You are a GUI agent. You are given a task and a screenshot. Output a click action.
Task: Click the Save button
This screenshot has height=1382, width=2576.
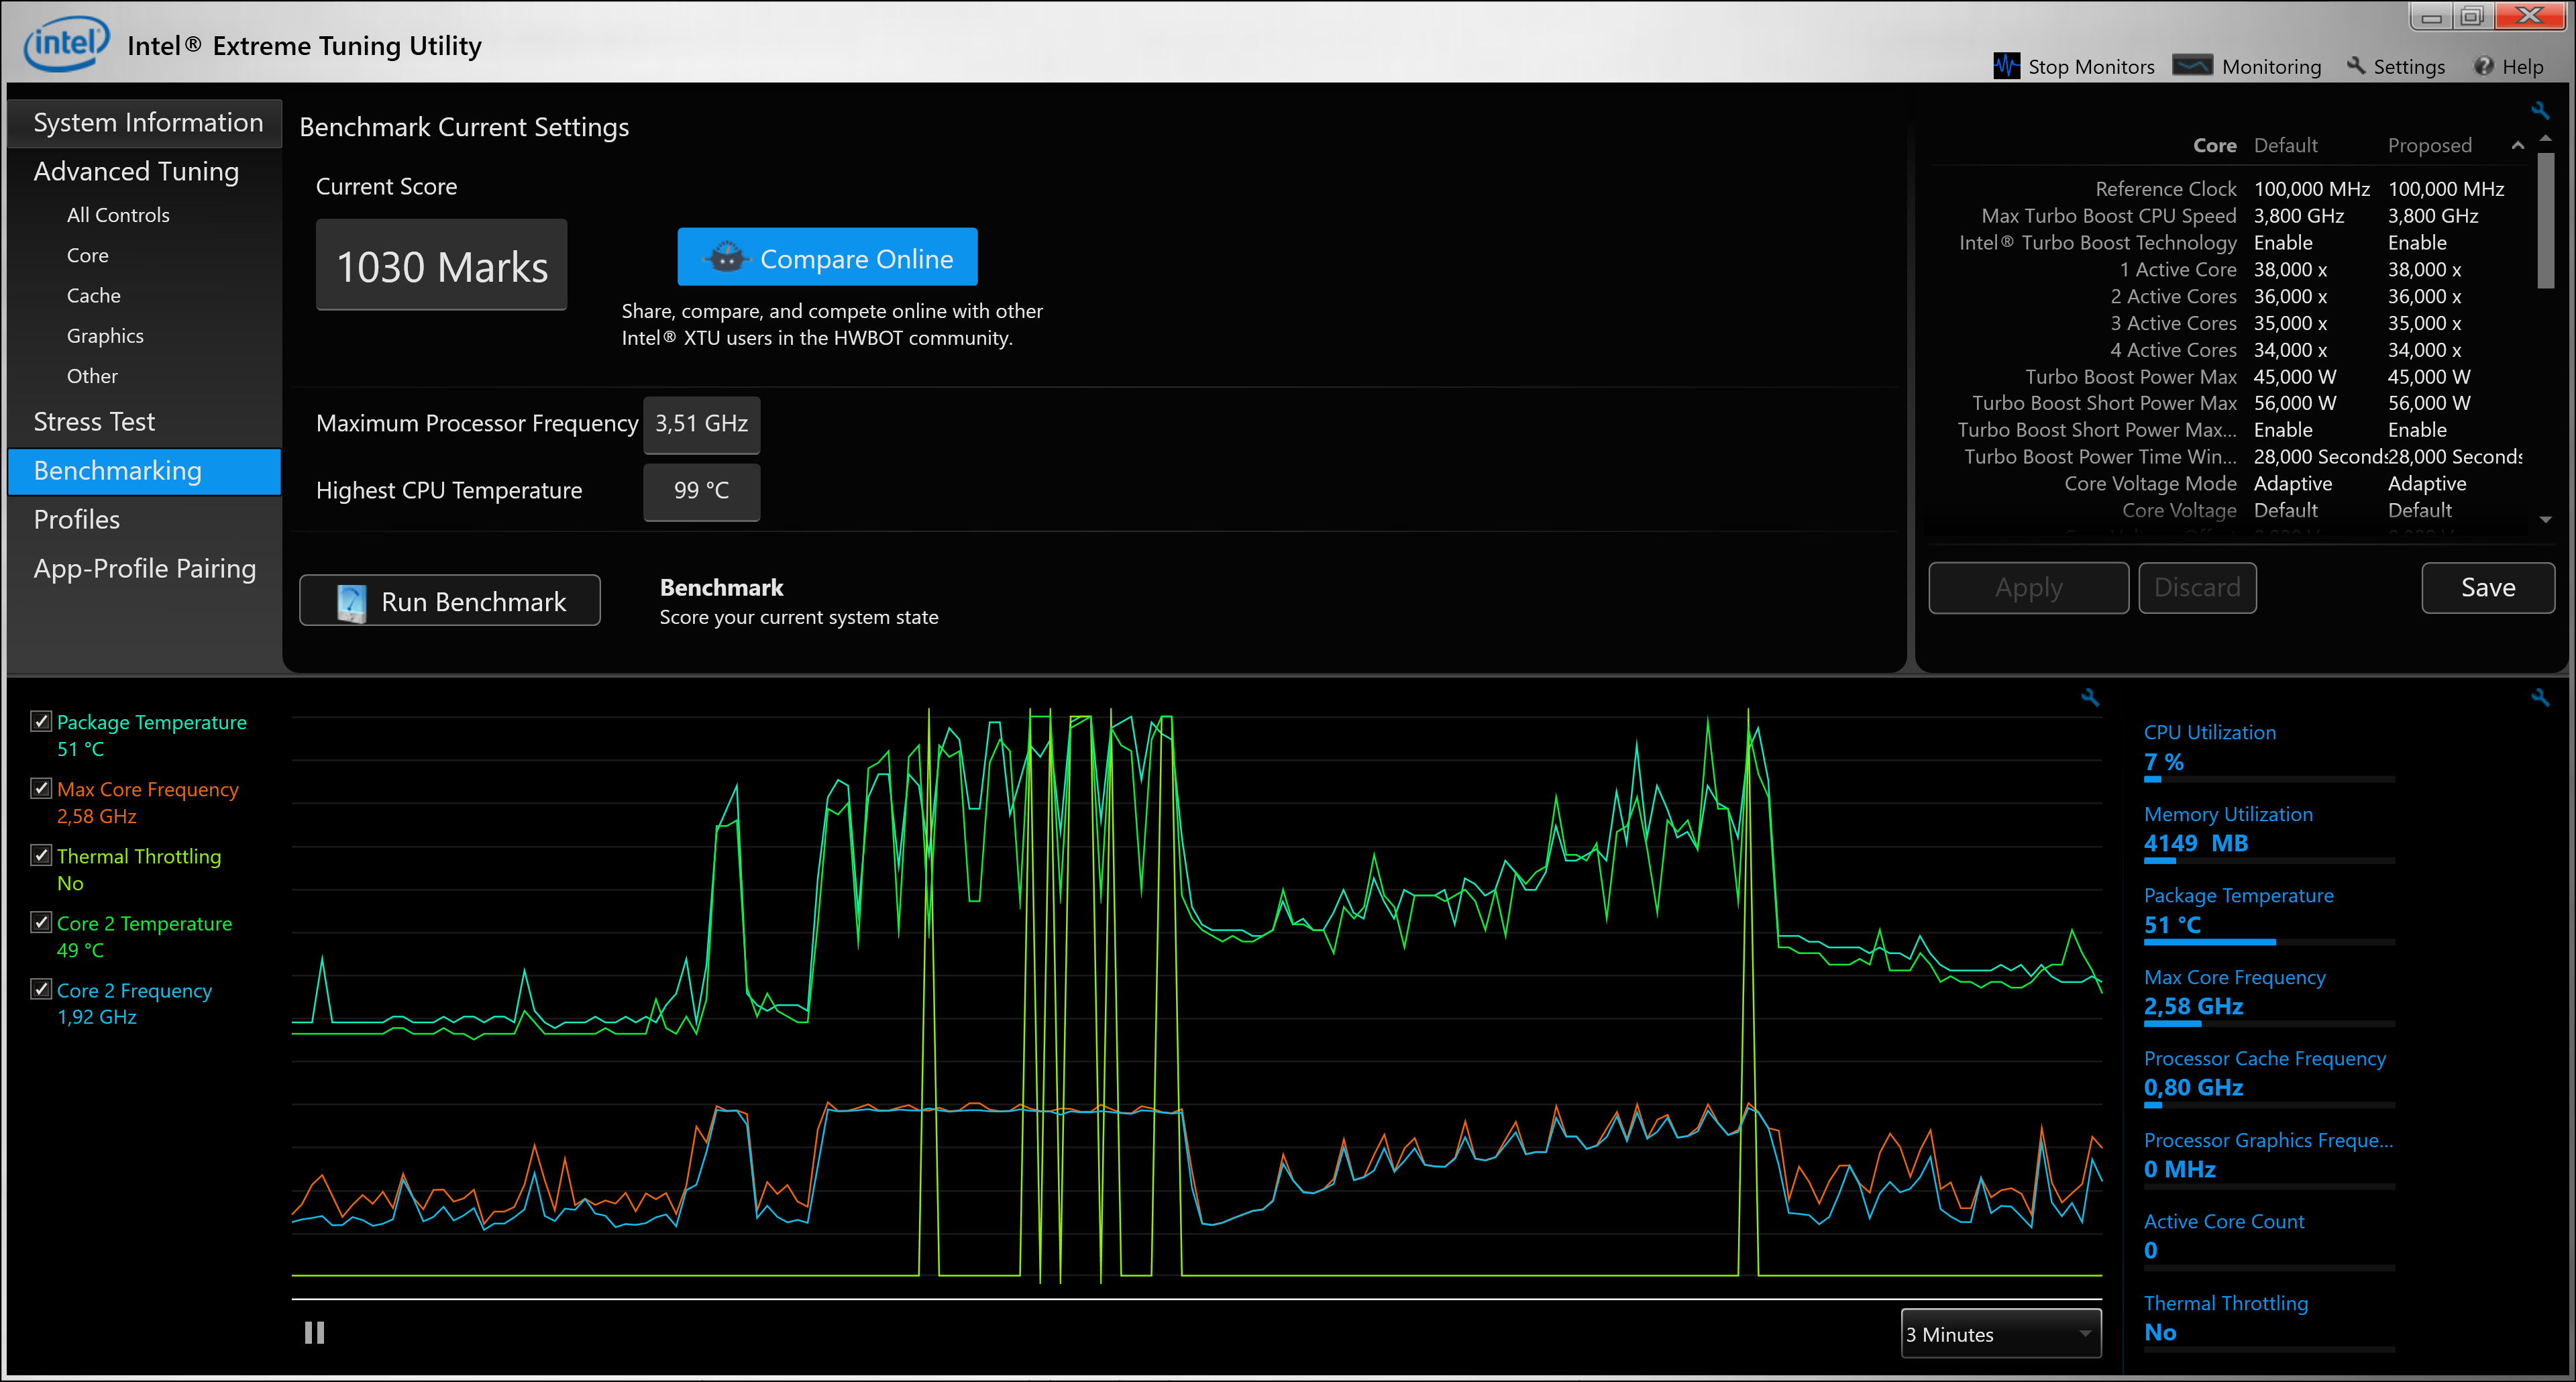click(x=2488, y=588)
